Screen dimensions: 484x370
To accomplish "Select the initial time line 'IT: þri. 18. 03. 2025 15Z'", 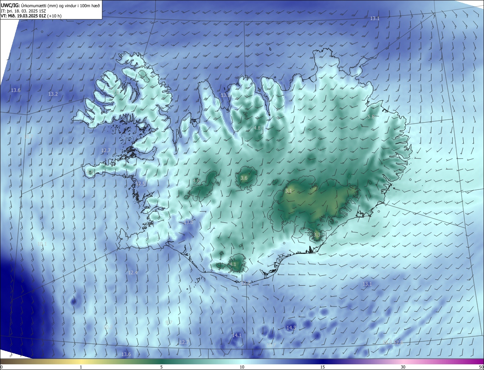I will tap(23, 11).
